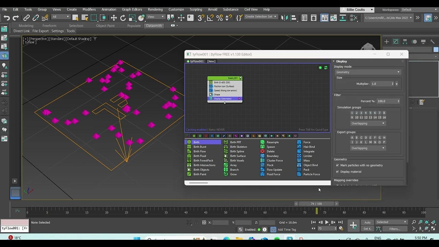Screen dimensions: 439x247
Task: Click File Export button
Action: [x=40, y=31]
